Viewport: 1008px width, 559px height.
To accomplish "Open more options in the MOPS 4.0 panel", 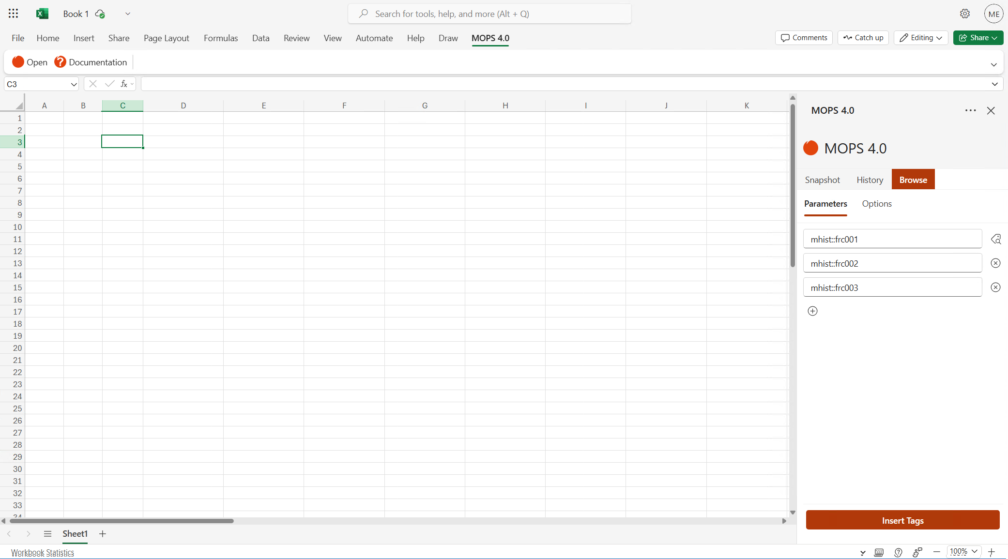I will (971, 110).
